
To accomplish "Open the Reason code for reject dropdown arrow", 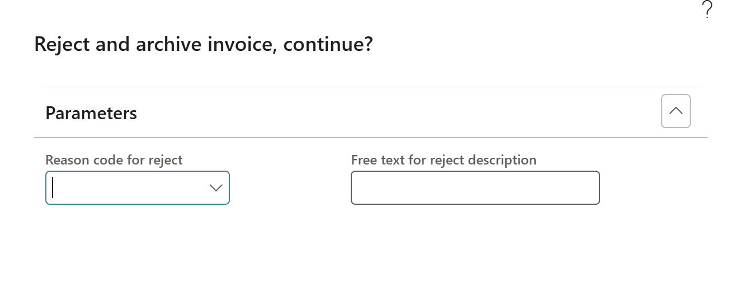I will point(215,188).
